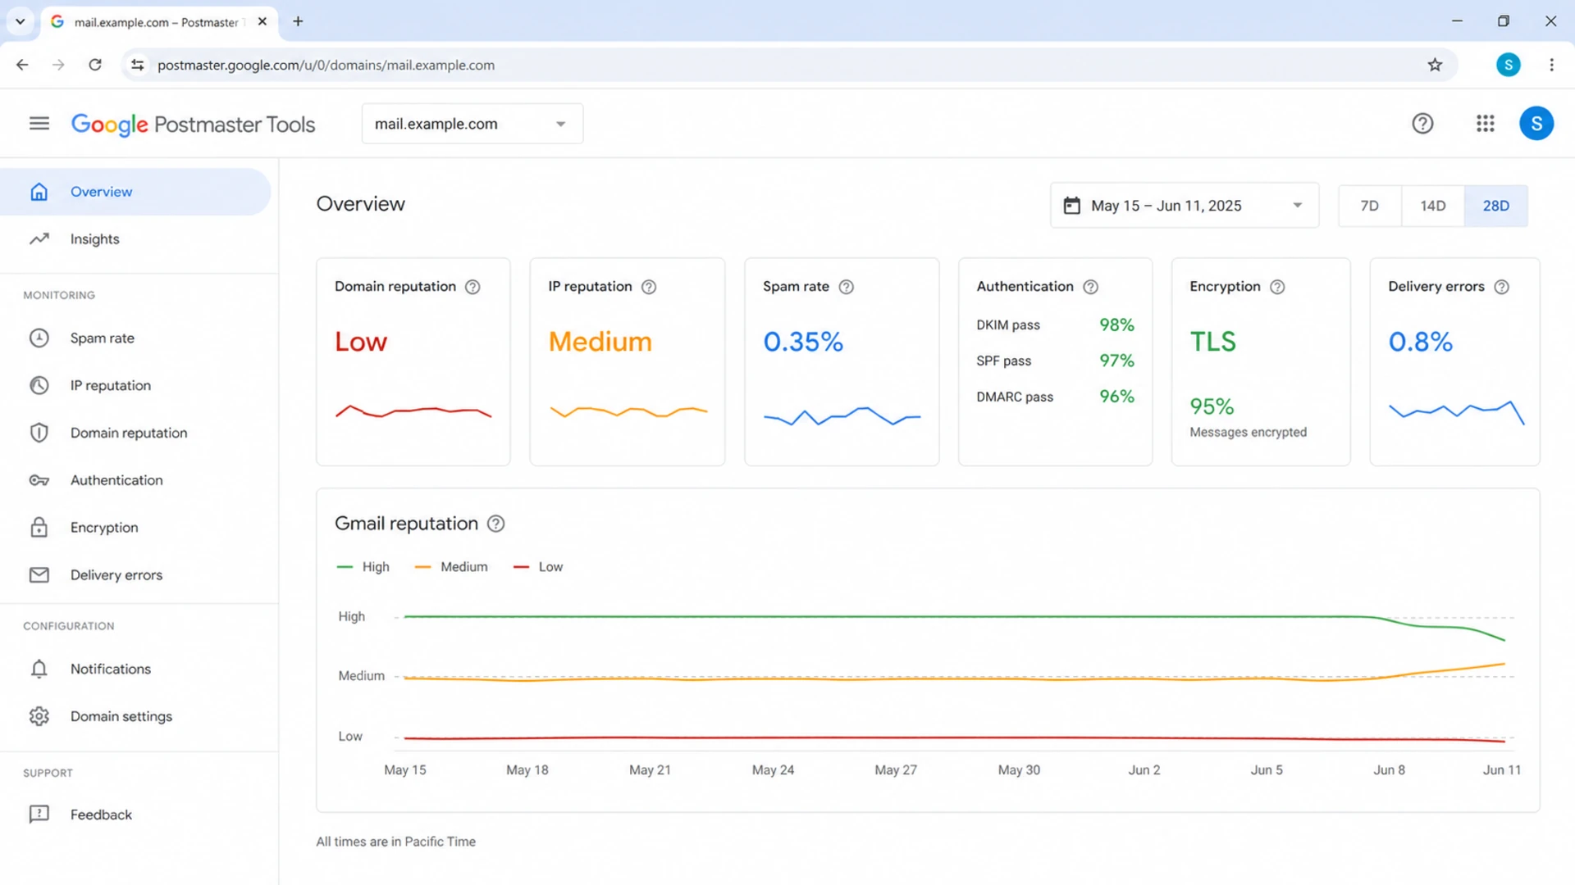This screenshot has height=885, width=1575.
Task: Show info for Delivery errors card
Action: pos(1501,287)
